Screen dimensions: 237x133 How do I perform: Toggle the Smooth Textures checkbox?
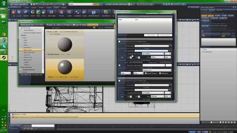coord(146,73)
